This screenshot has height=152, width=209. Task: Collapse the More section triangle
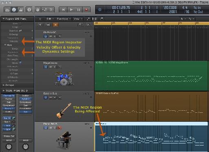point(5,45)
